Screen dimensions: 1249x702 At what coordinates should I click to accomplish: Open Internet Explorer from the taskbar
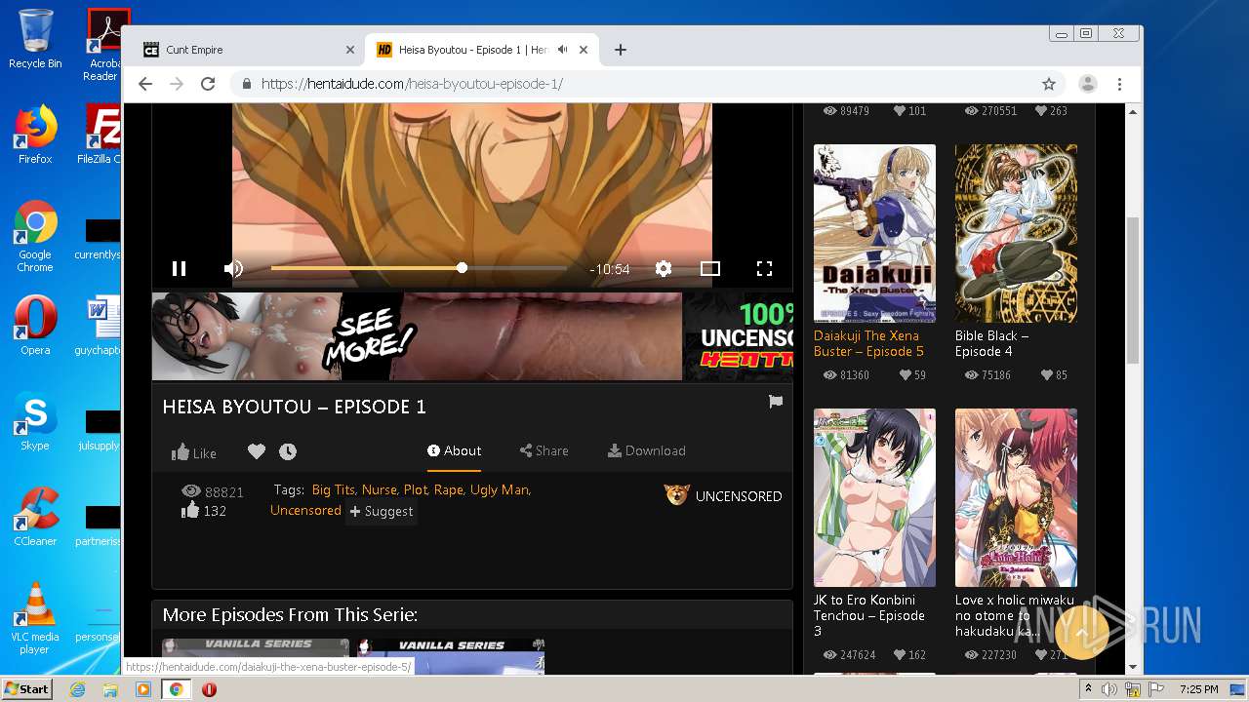click(78, 689)
